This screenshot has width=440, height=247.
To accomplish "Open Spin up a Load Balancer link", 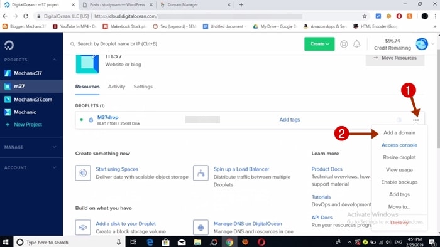I will coord(241,169).
